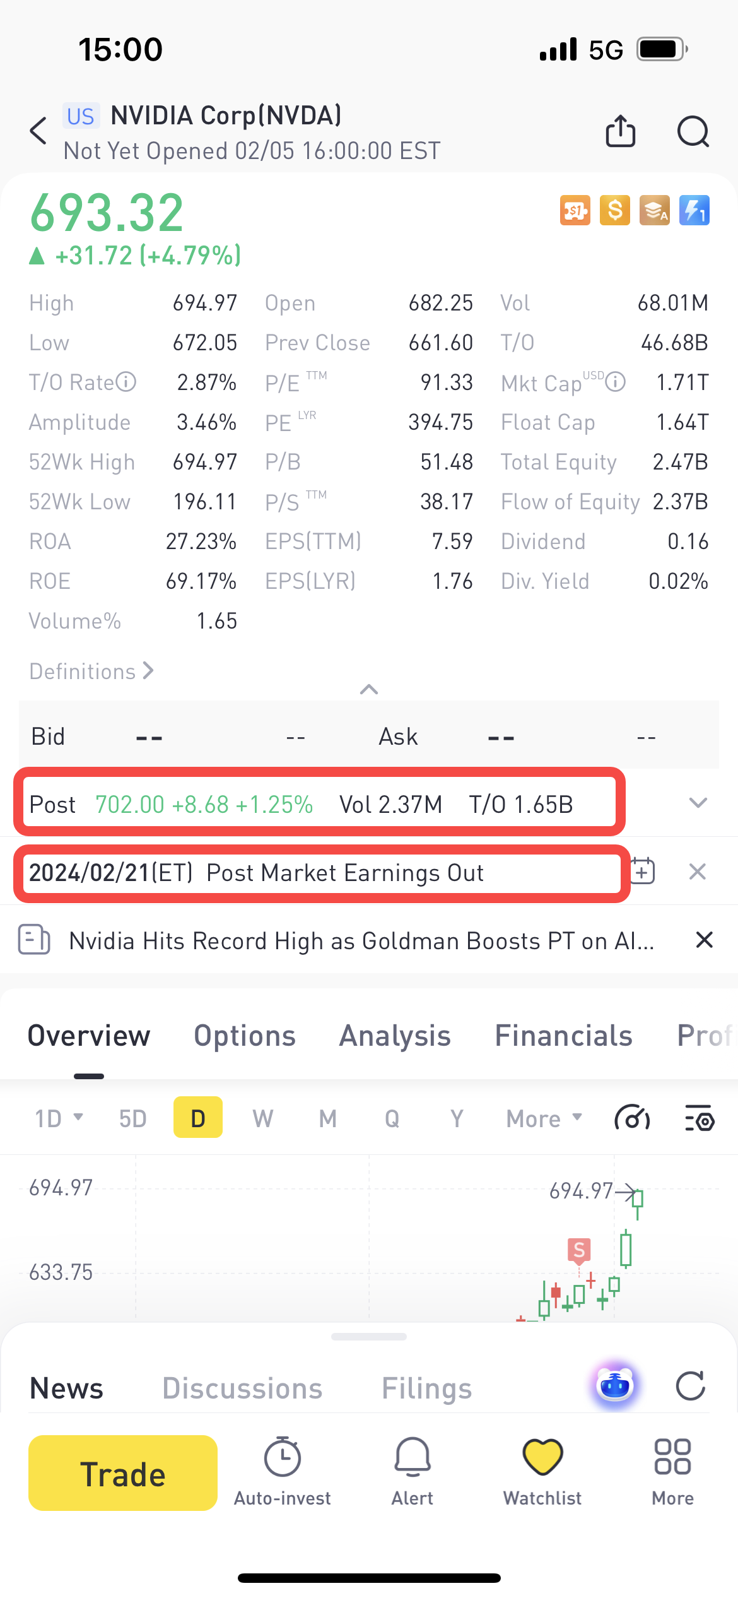
Task: Open the blue AI assistant robot icon
Action: [x=614, y=1385]
